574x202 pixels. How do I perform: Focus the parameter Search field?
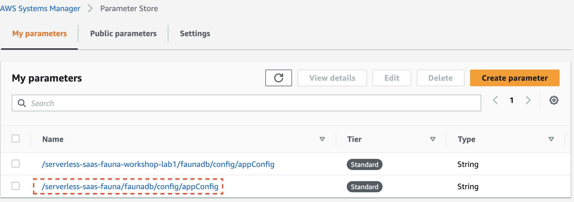pos(246,103)
